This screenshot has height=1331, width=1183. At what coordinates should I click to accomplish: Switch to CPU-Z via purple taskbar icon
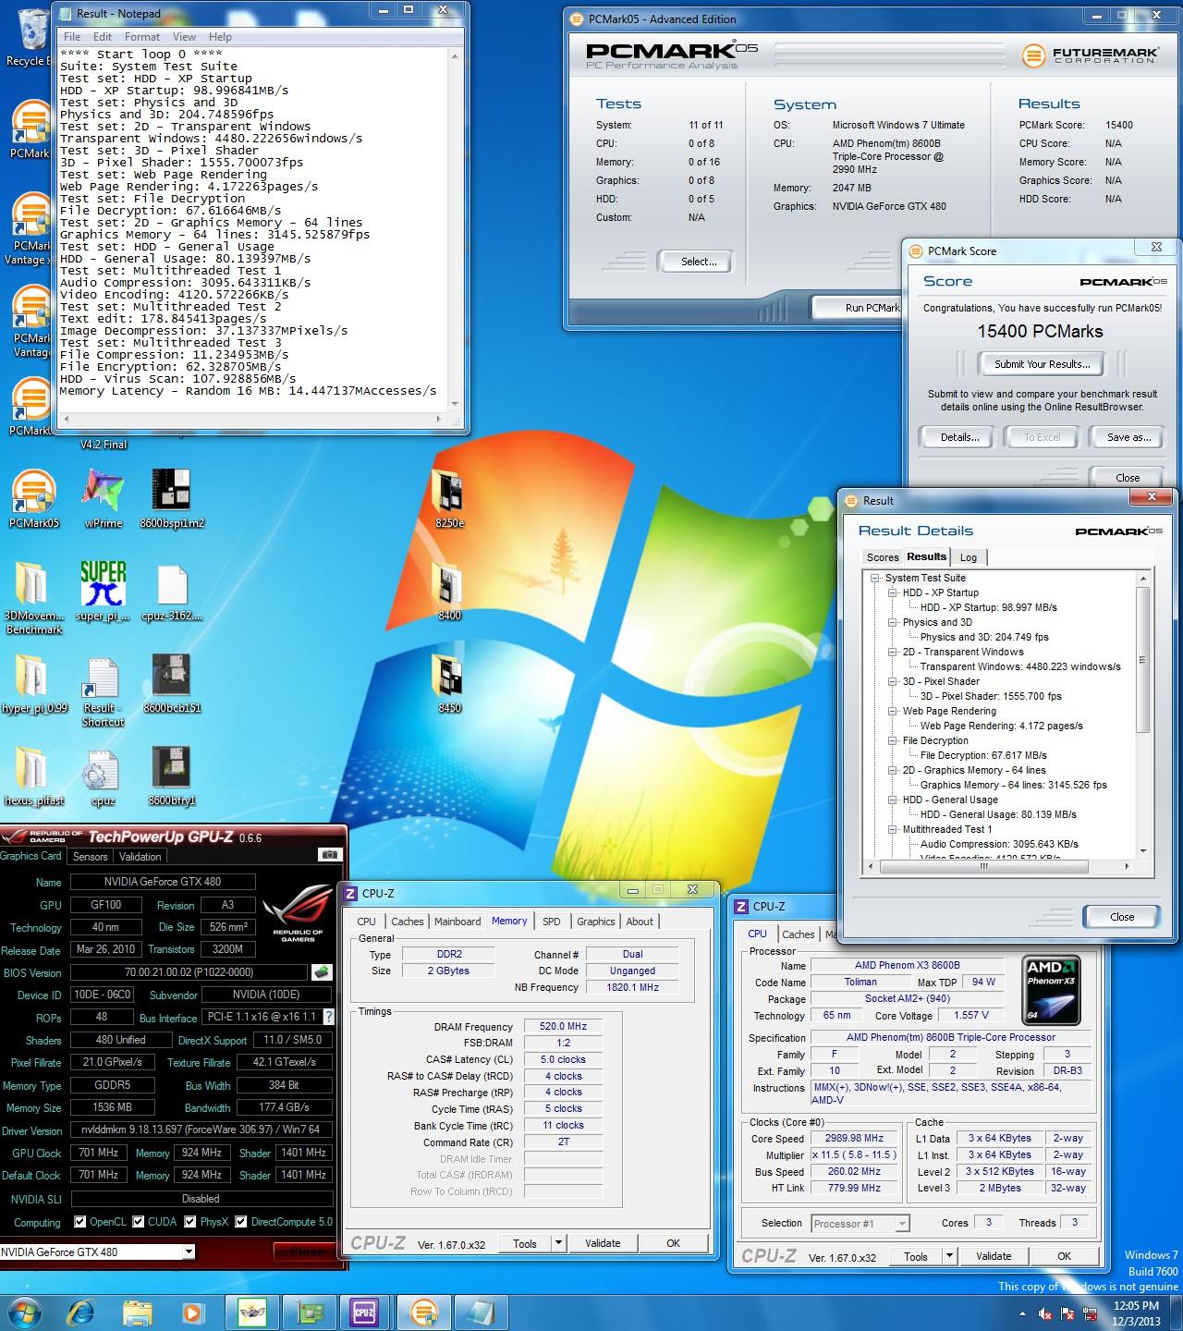(x=364, y=1312)
